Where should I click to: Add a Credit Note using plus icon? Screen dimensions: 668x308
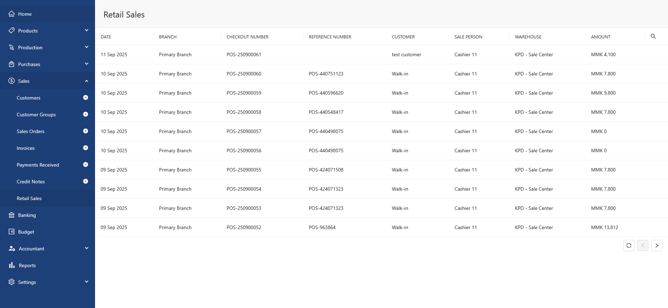click(x=86, y=182)
